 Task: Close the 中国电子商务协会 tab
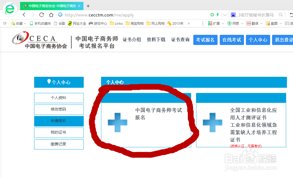click(x=79, y=6)
